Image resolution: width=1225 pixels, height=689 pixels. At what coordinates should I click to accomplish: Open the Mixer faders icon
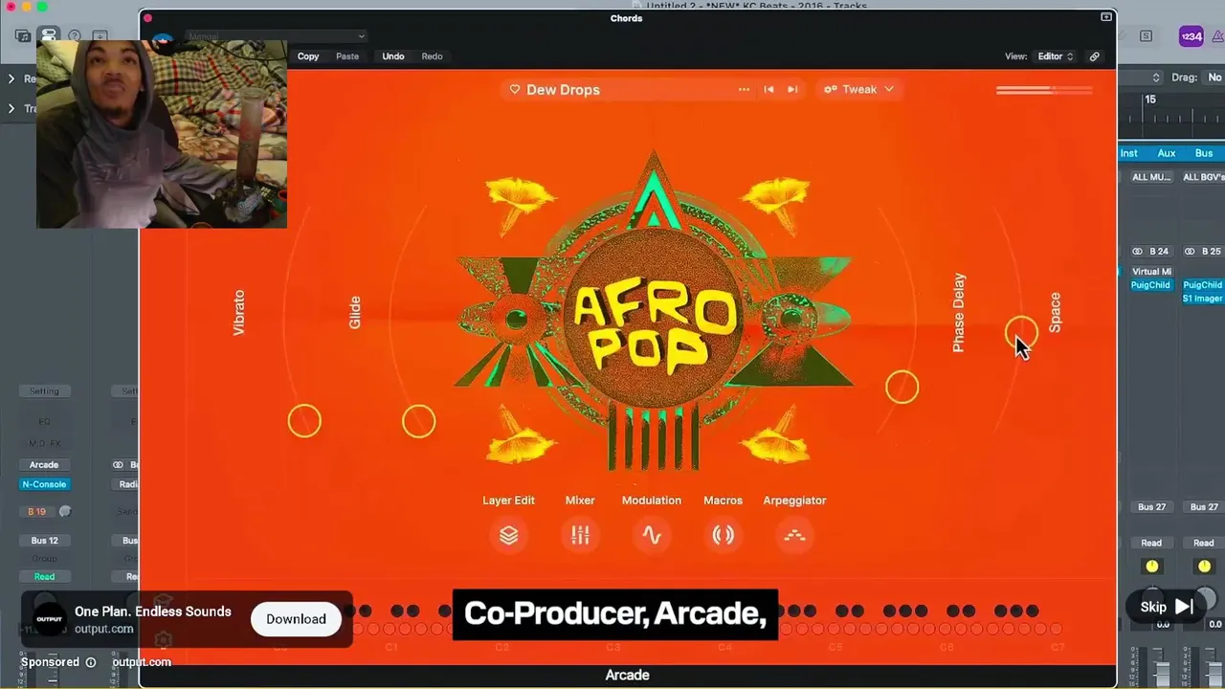pyautogui.click(x=580, y=536)
